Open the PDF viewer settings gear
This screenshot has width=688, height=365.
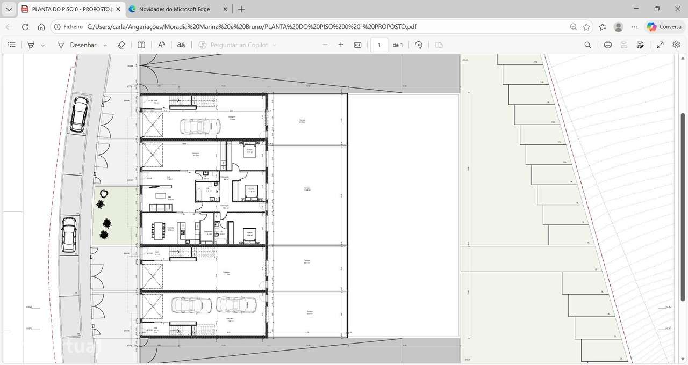[x=677, y=45]
